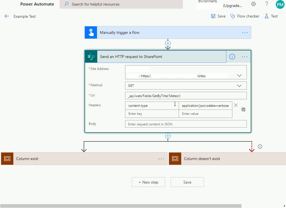
Task: Expand the Site Address dropdown
Action: [x=239, y=75]
